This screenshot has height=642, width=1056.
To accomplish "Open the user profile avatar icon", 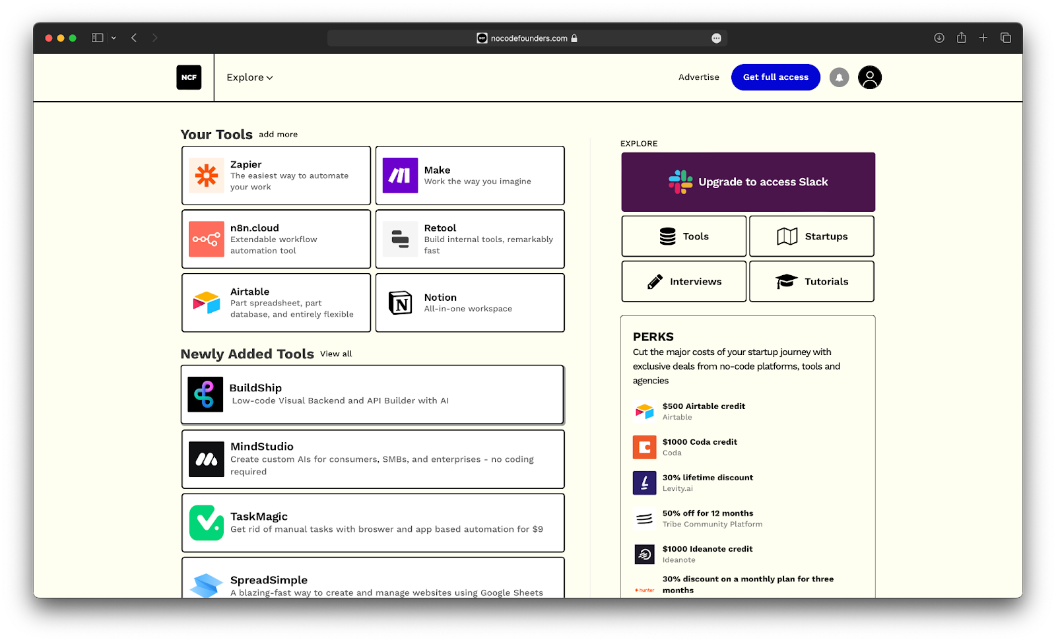I will [870, 77].
